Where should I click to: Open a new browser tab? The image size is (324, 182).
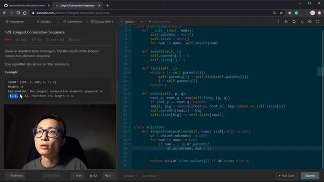107,6
